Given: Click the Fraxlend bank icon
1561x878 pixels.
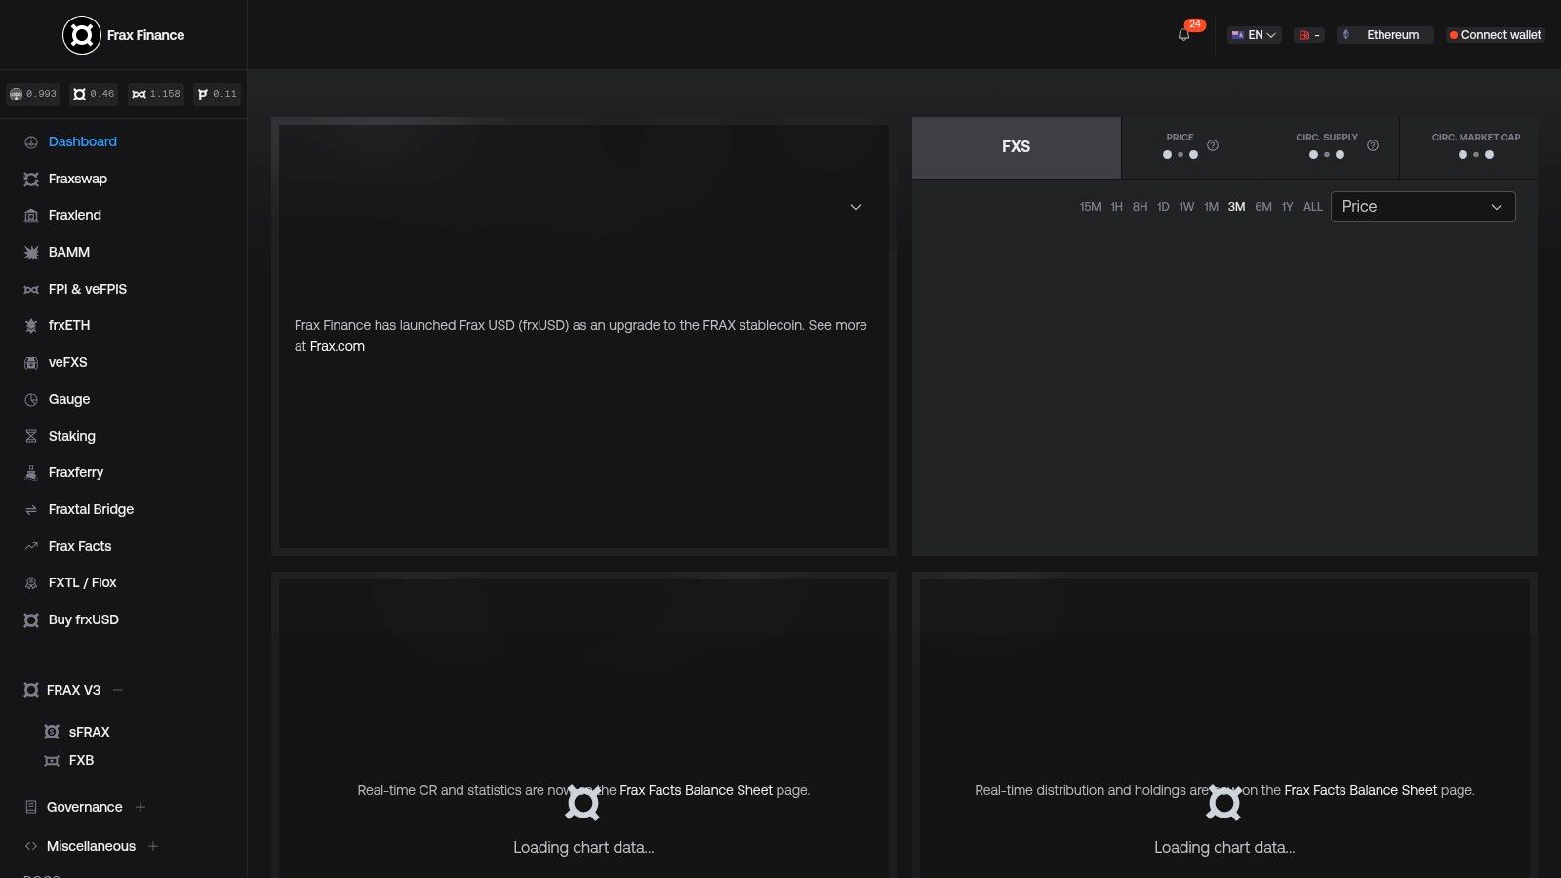Looking at the screenshot, I should click(31, 216).
